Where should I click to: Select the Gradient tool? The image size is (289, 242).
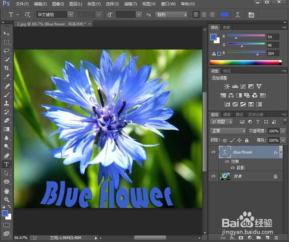click(7, 129)
